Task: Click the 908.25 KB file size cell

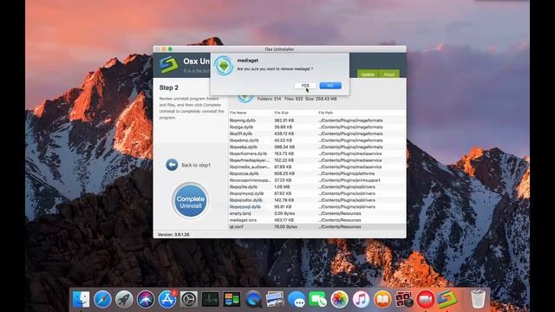Action: [284, 173]
